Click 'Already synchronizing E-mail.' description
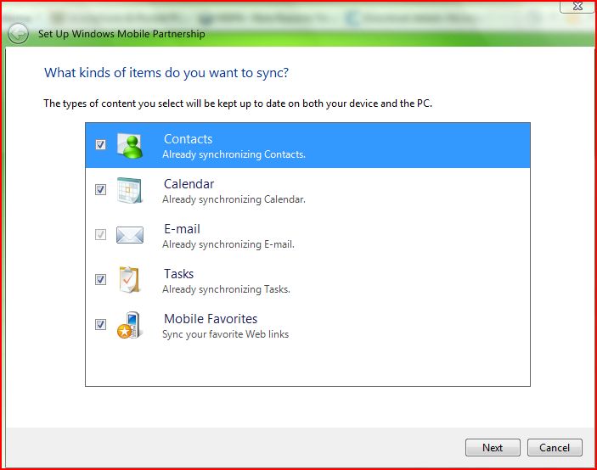597x470 pixels. [228, 244]
